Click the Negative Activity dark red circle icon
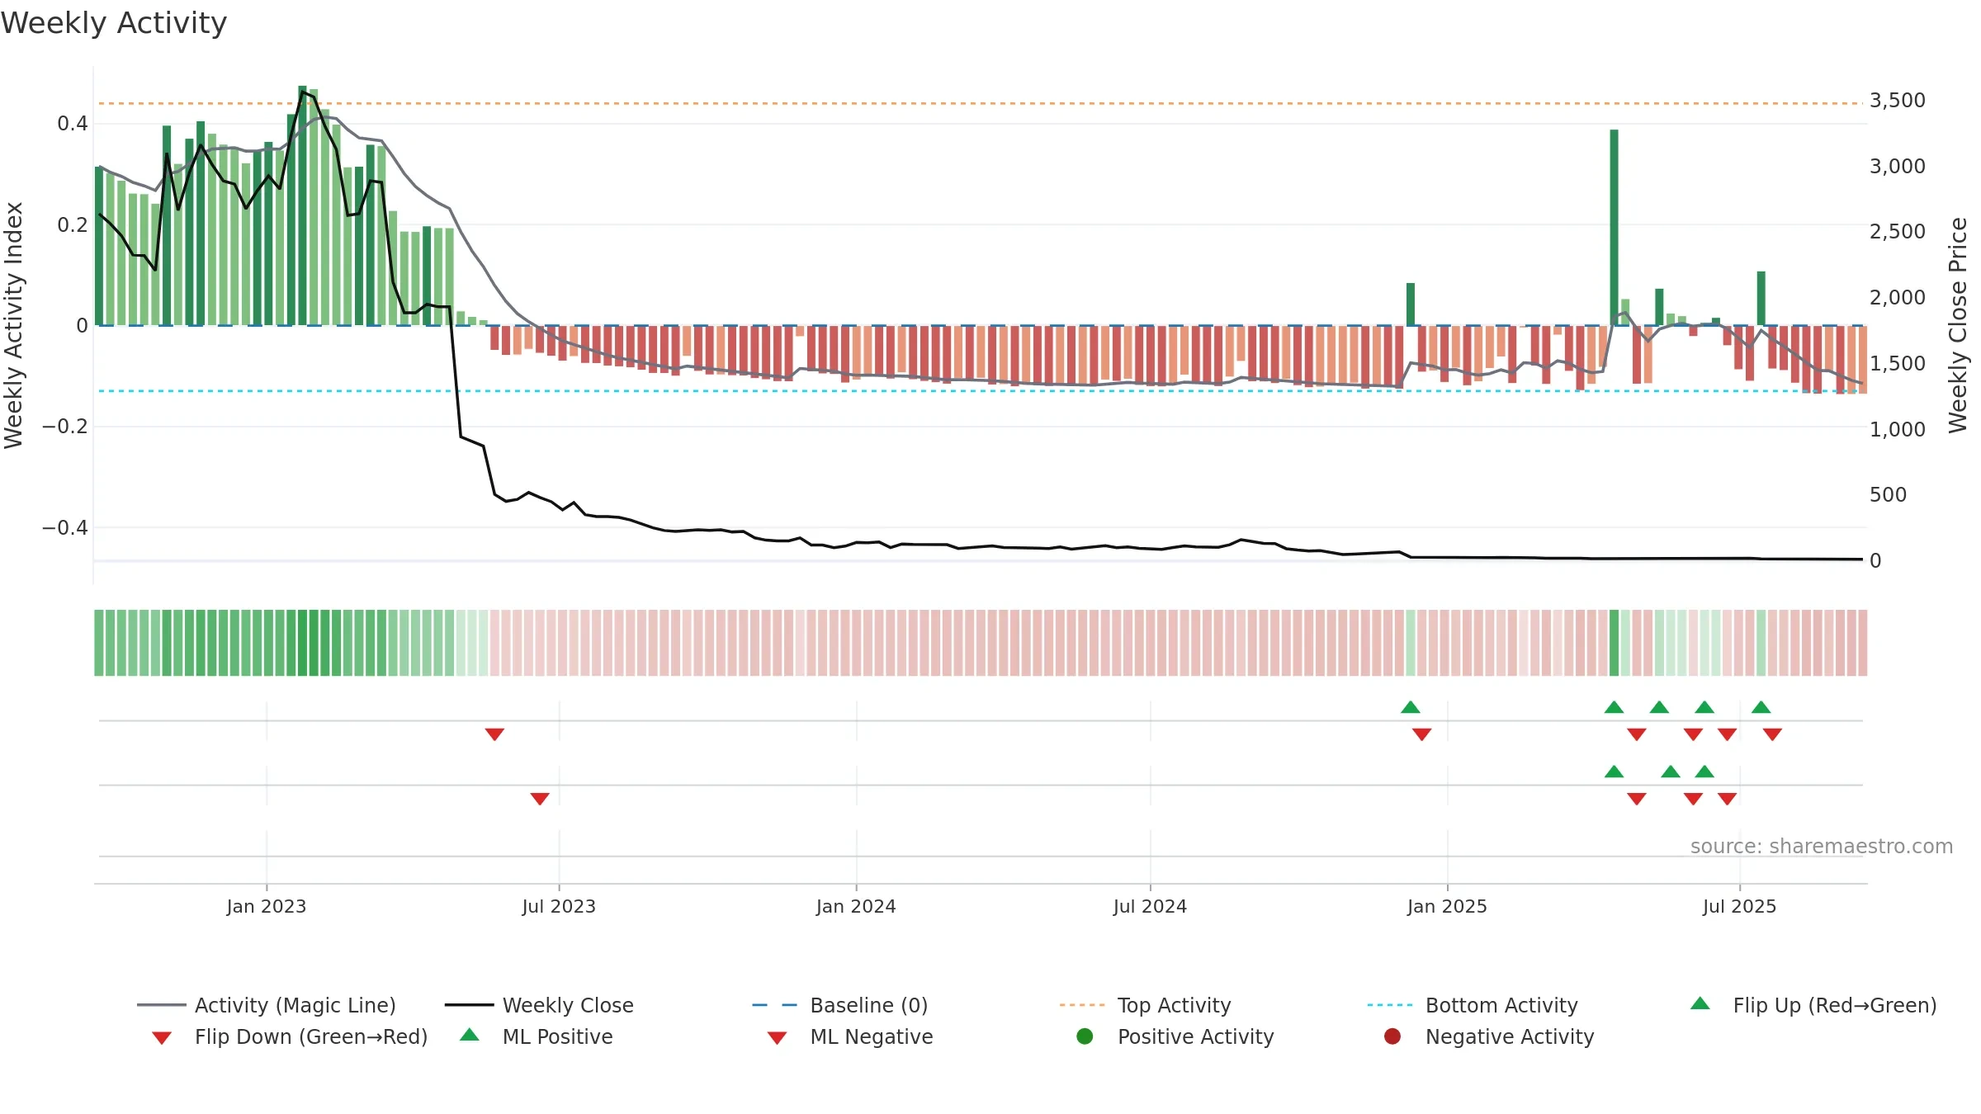 point(1392,1036)
